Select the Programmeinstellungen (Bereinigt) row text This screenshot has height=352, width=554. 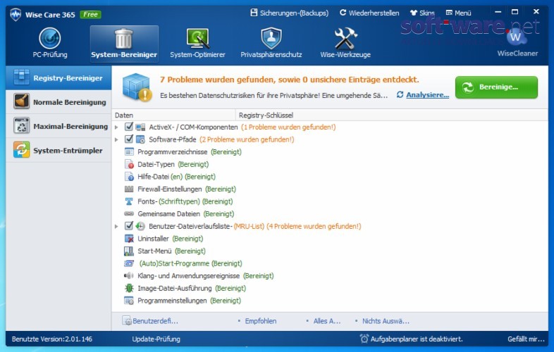point(190,301)
